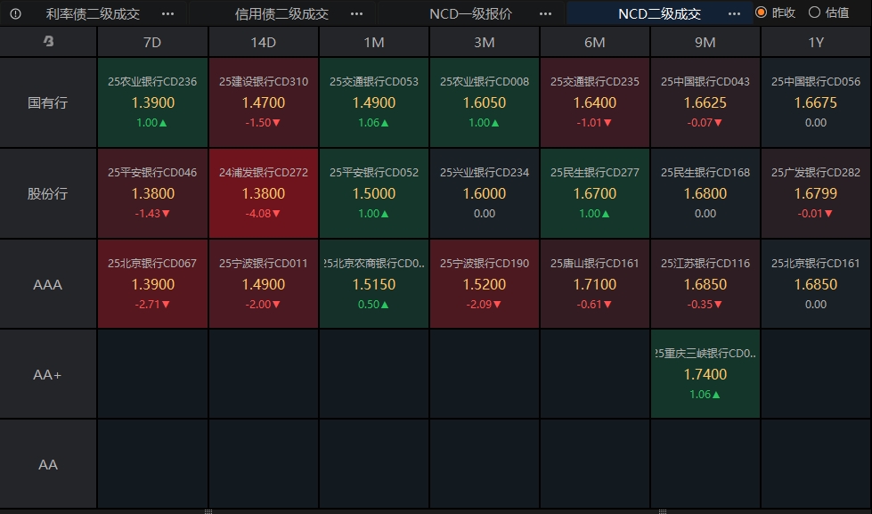Open more options for 信用债二级成交 tab

(x=356, y=14)
